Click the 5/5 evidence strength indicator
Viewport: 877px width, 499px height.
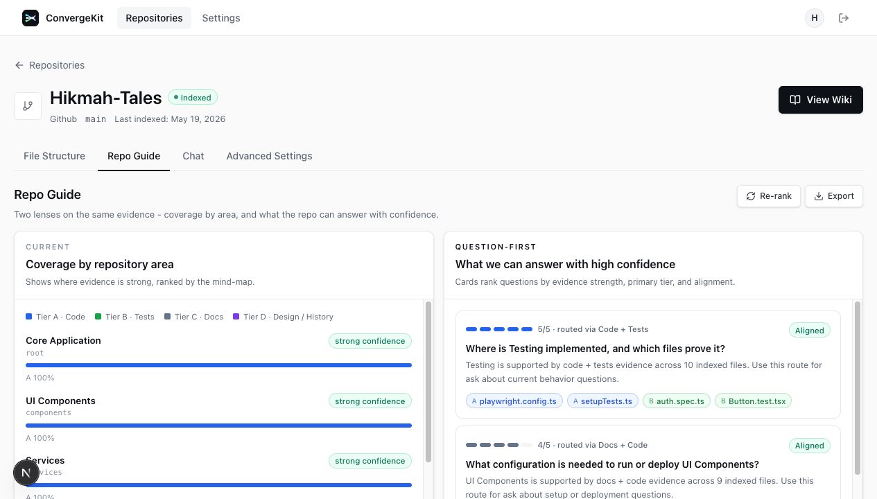tap(499, 329)
